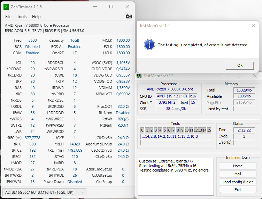
Task: Click the PowerDown Disabled value
Action: coord(75,182)
